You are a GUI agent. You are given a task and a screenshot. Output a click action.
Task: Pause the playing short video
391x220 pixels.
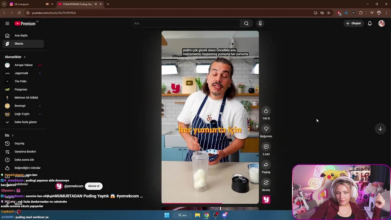click(x=210, y=117)
